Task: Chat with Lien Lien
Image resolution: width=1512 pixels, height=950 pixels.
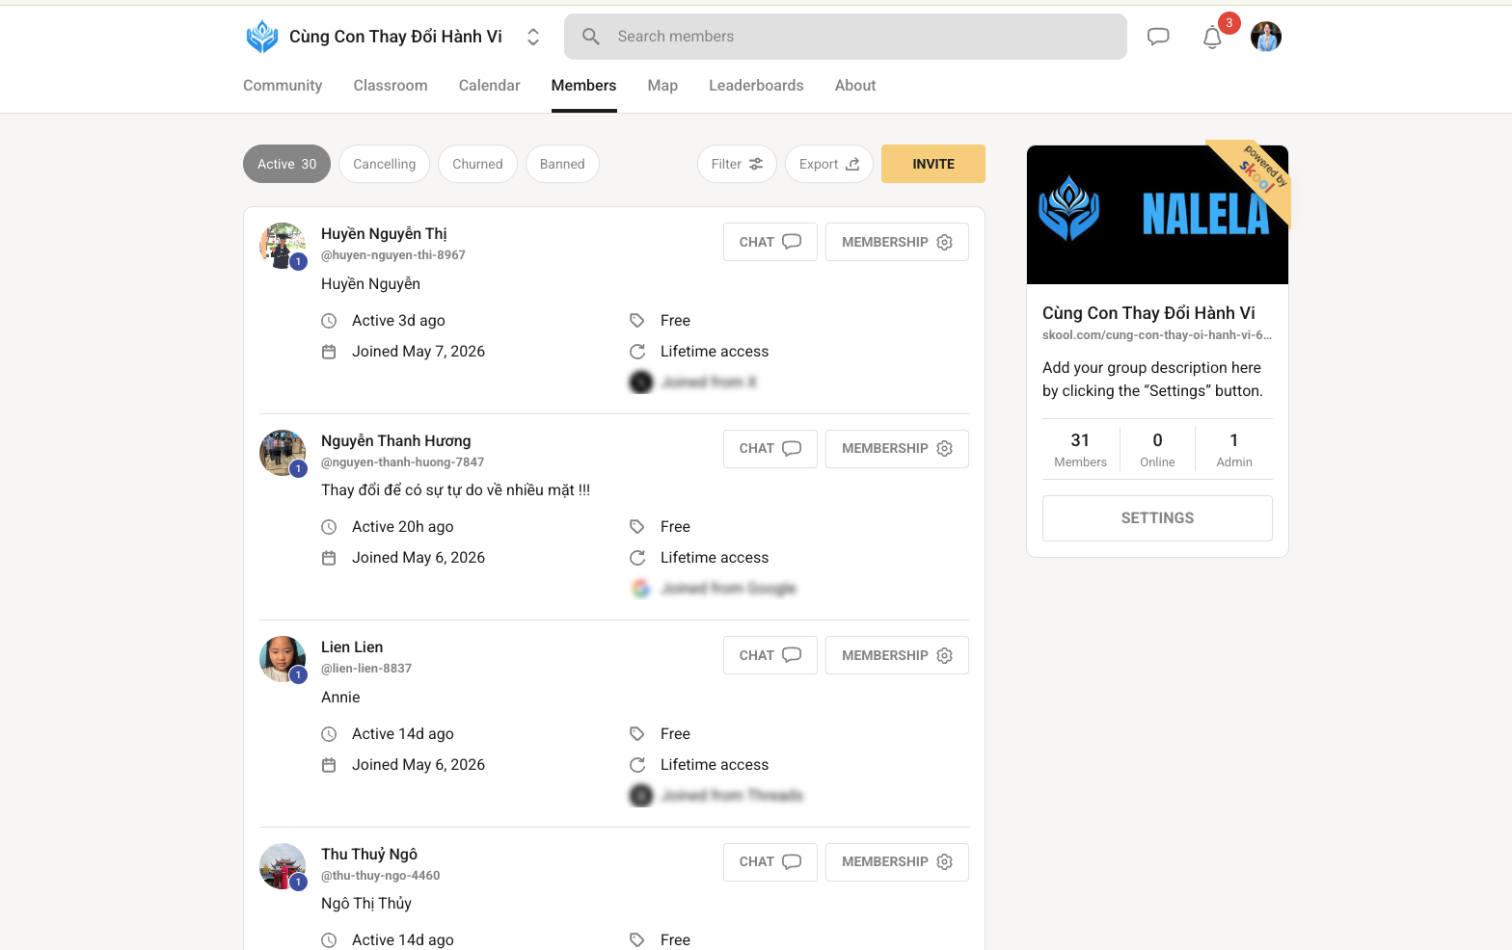Action: [x=770, y=655]
